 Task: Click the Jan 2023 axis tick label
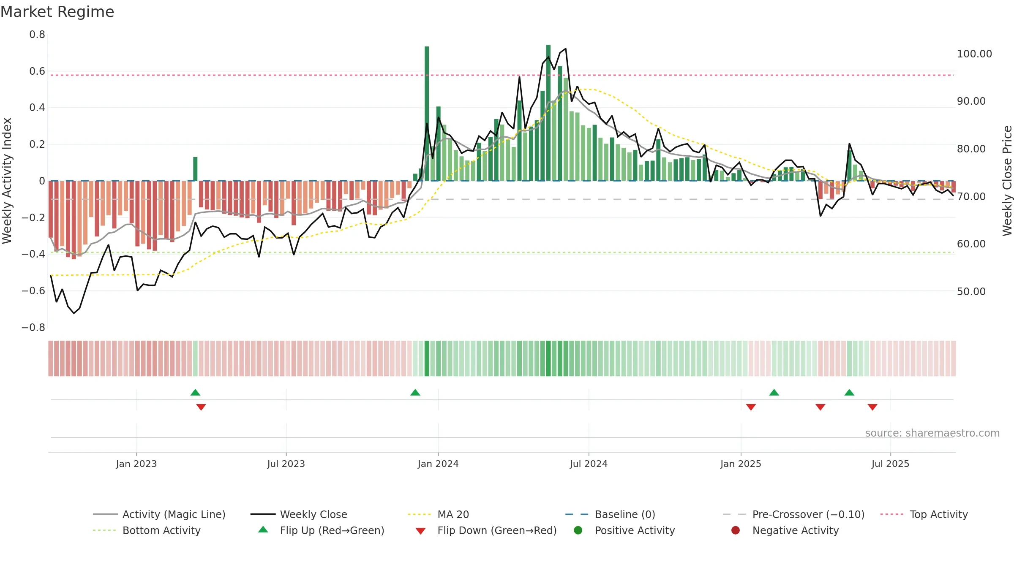tap(136, 464)
